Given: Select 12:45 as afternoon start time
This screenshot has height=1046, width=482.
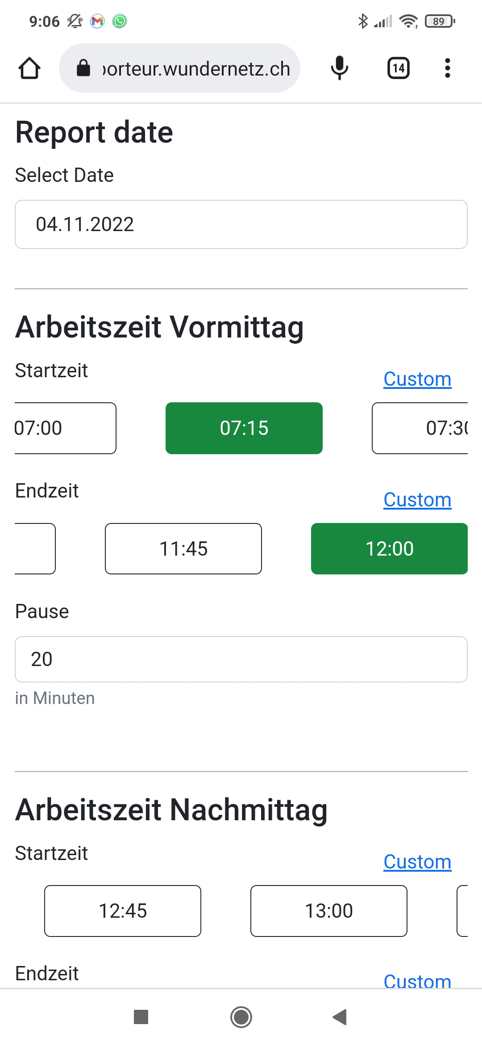Looking at the screenshot, I should coord(123,911).
